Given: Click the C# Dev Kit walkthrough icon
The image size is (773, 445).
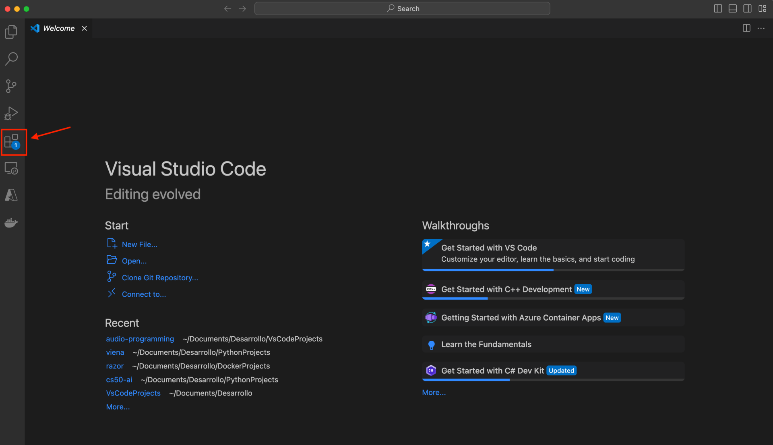Looking at the screenshot, I should 431,370.
